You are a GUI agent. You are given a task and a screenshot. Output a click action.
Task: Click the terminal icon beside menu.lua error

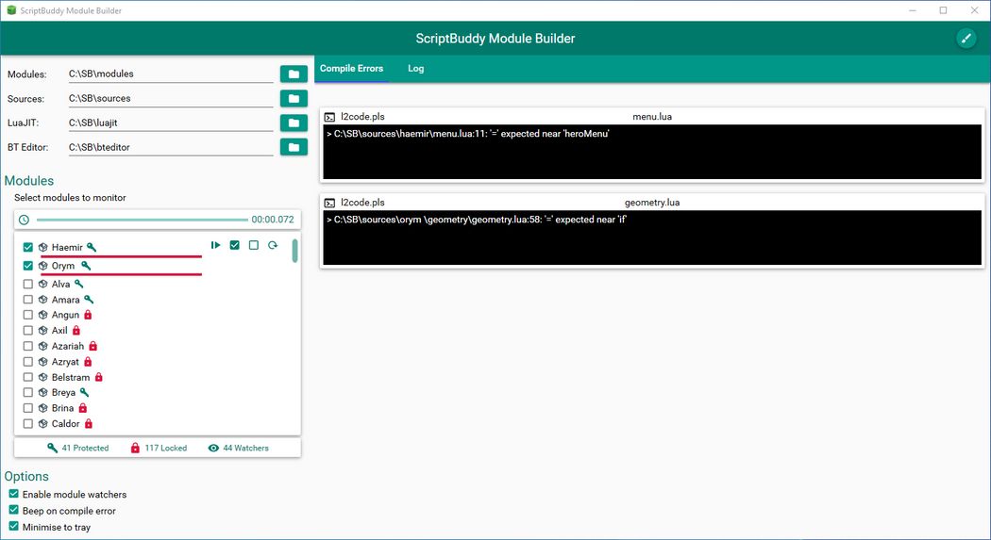click(x=329, y=117)
